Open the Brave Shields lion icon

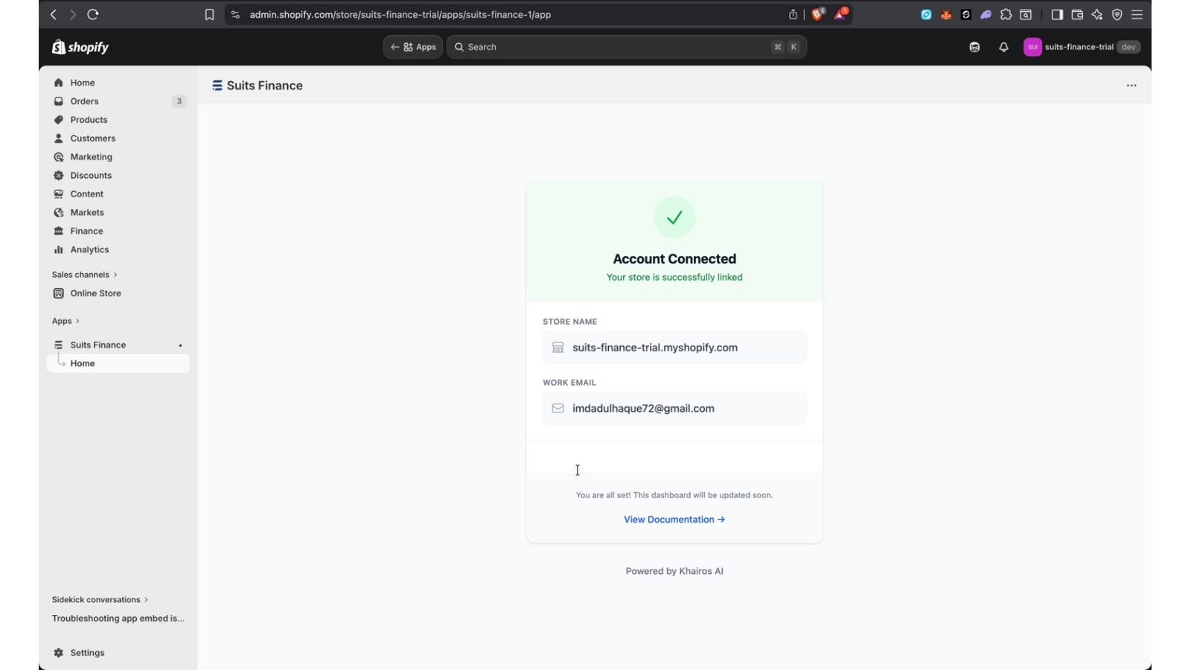(817, 14)
